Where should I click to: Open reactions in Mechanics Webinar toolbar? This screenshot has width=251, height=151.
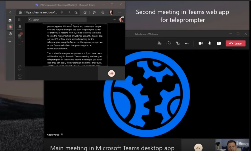(x=178, y=43)
